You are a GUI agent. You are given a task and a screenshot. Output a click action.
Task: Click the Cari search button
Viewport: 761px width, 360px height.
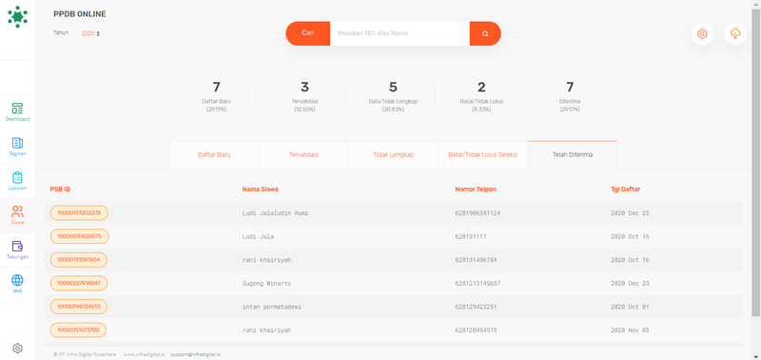coord(307,33)
